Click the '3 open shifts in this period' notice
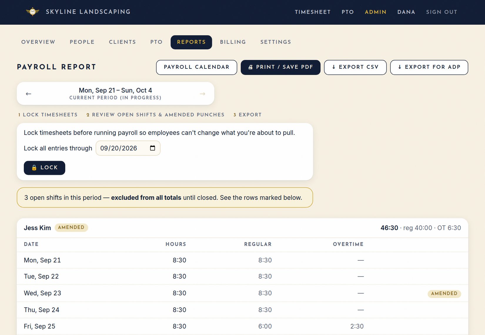 pyautogui.click(x=165, y=197)
